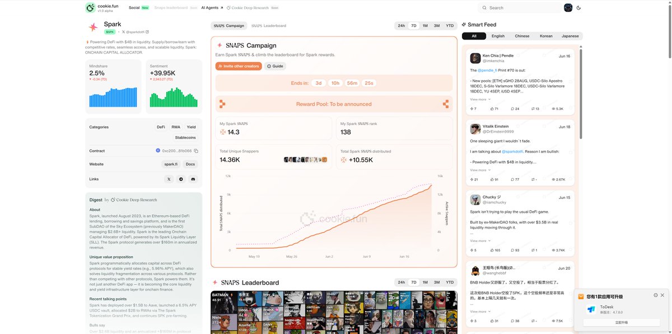The height and width of the screenshot is (334, 672).
Task: Open comments on Ken Chia's post
Action: (x=515, y=109)
